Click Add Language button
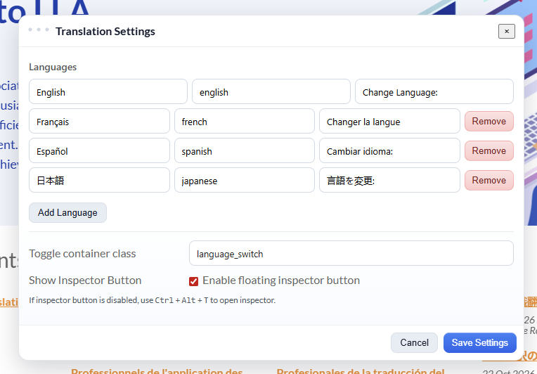This screenshot has width=537, height=374. (x=67, y=213)
